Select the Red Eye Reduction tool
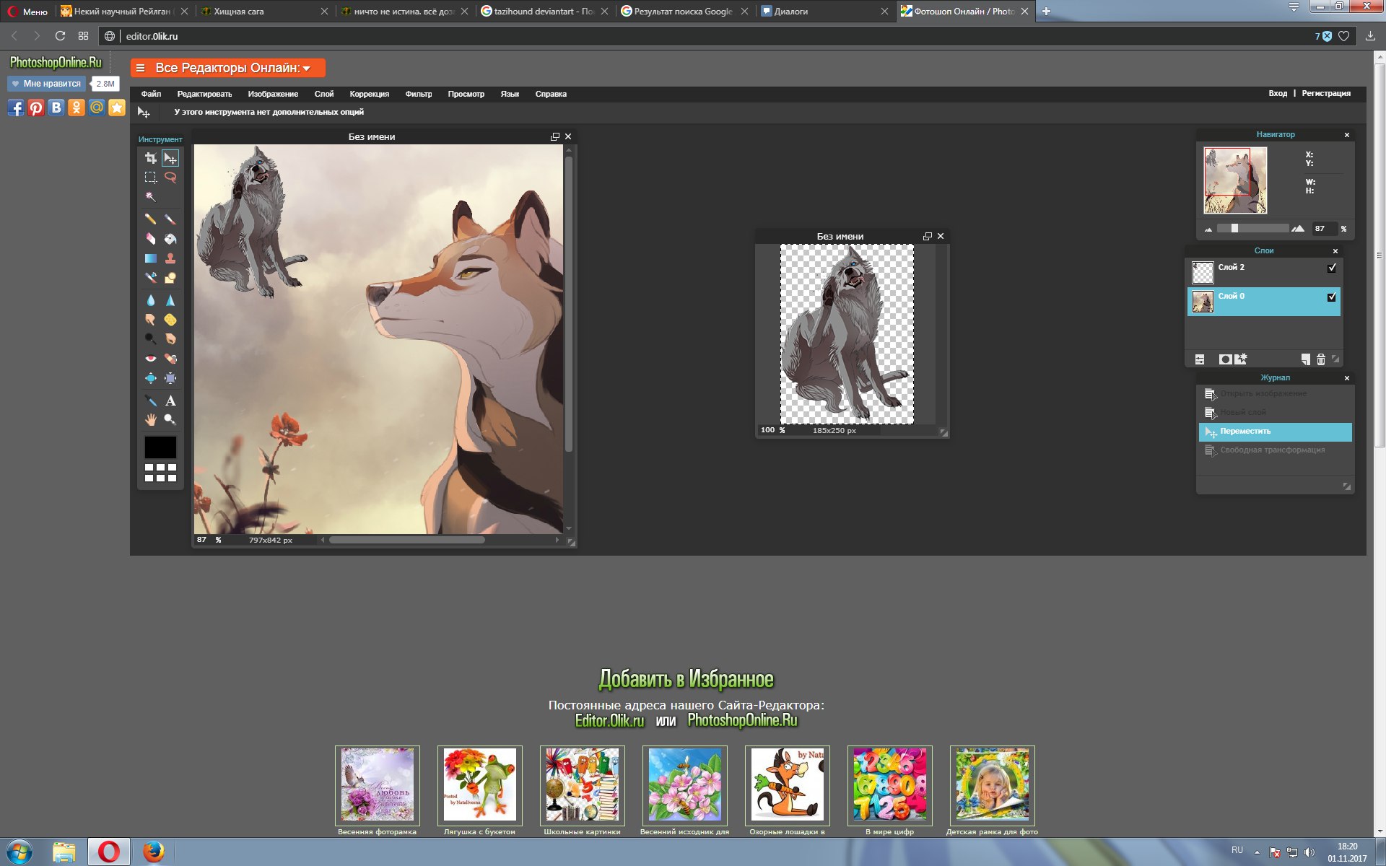Viewport: 1386px width, 866px height. point(150,359)
